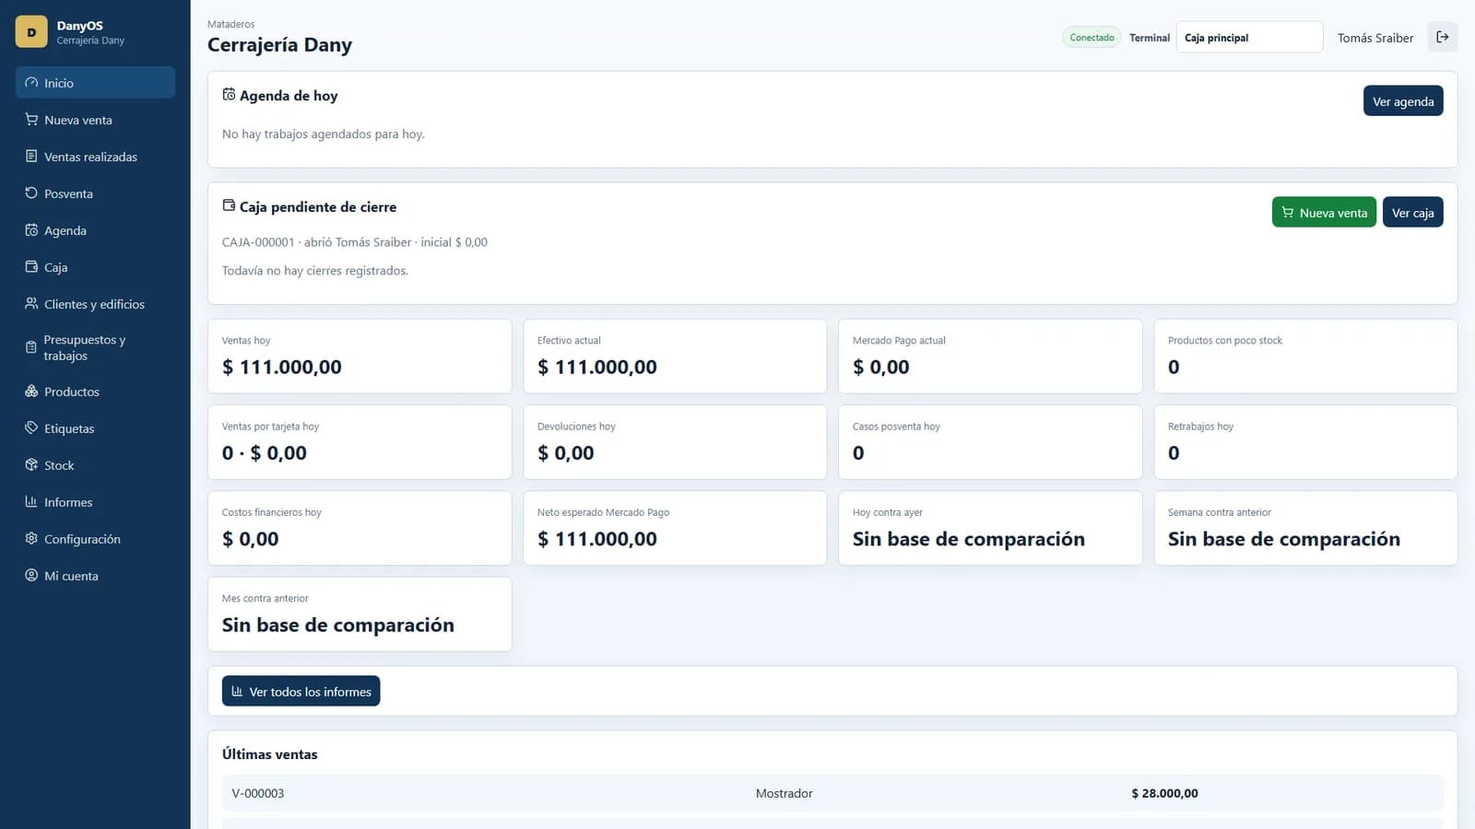1475x829 pixels.
Task: Click the Etiquetas tag icon
Action: [x=31, y=428]
